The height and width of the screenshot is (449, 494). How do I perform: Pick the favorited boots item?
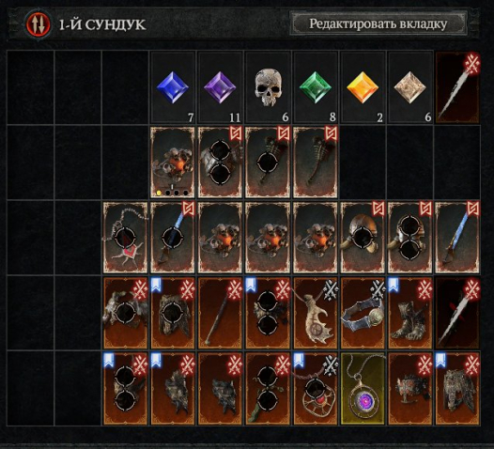(410, 313)
